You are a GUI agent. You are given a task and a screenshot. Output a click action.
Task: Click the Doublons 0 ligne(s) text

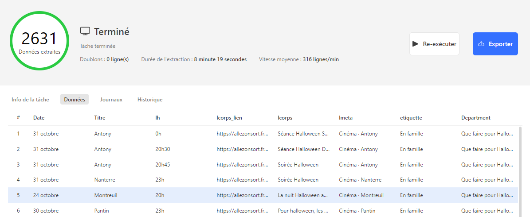[x=104, y=59]
